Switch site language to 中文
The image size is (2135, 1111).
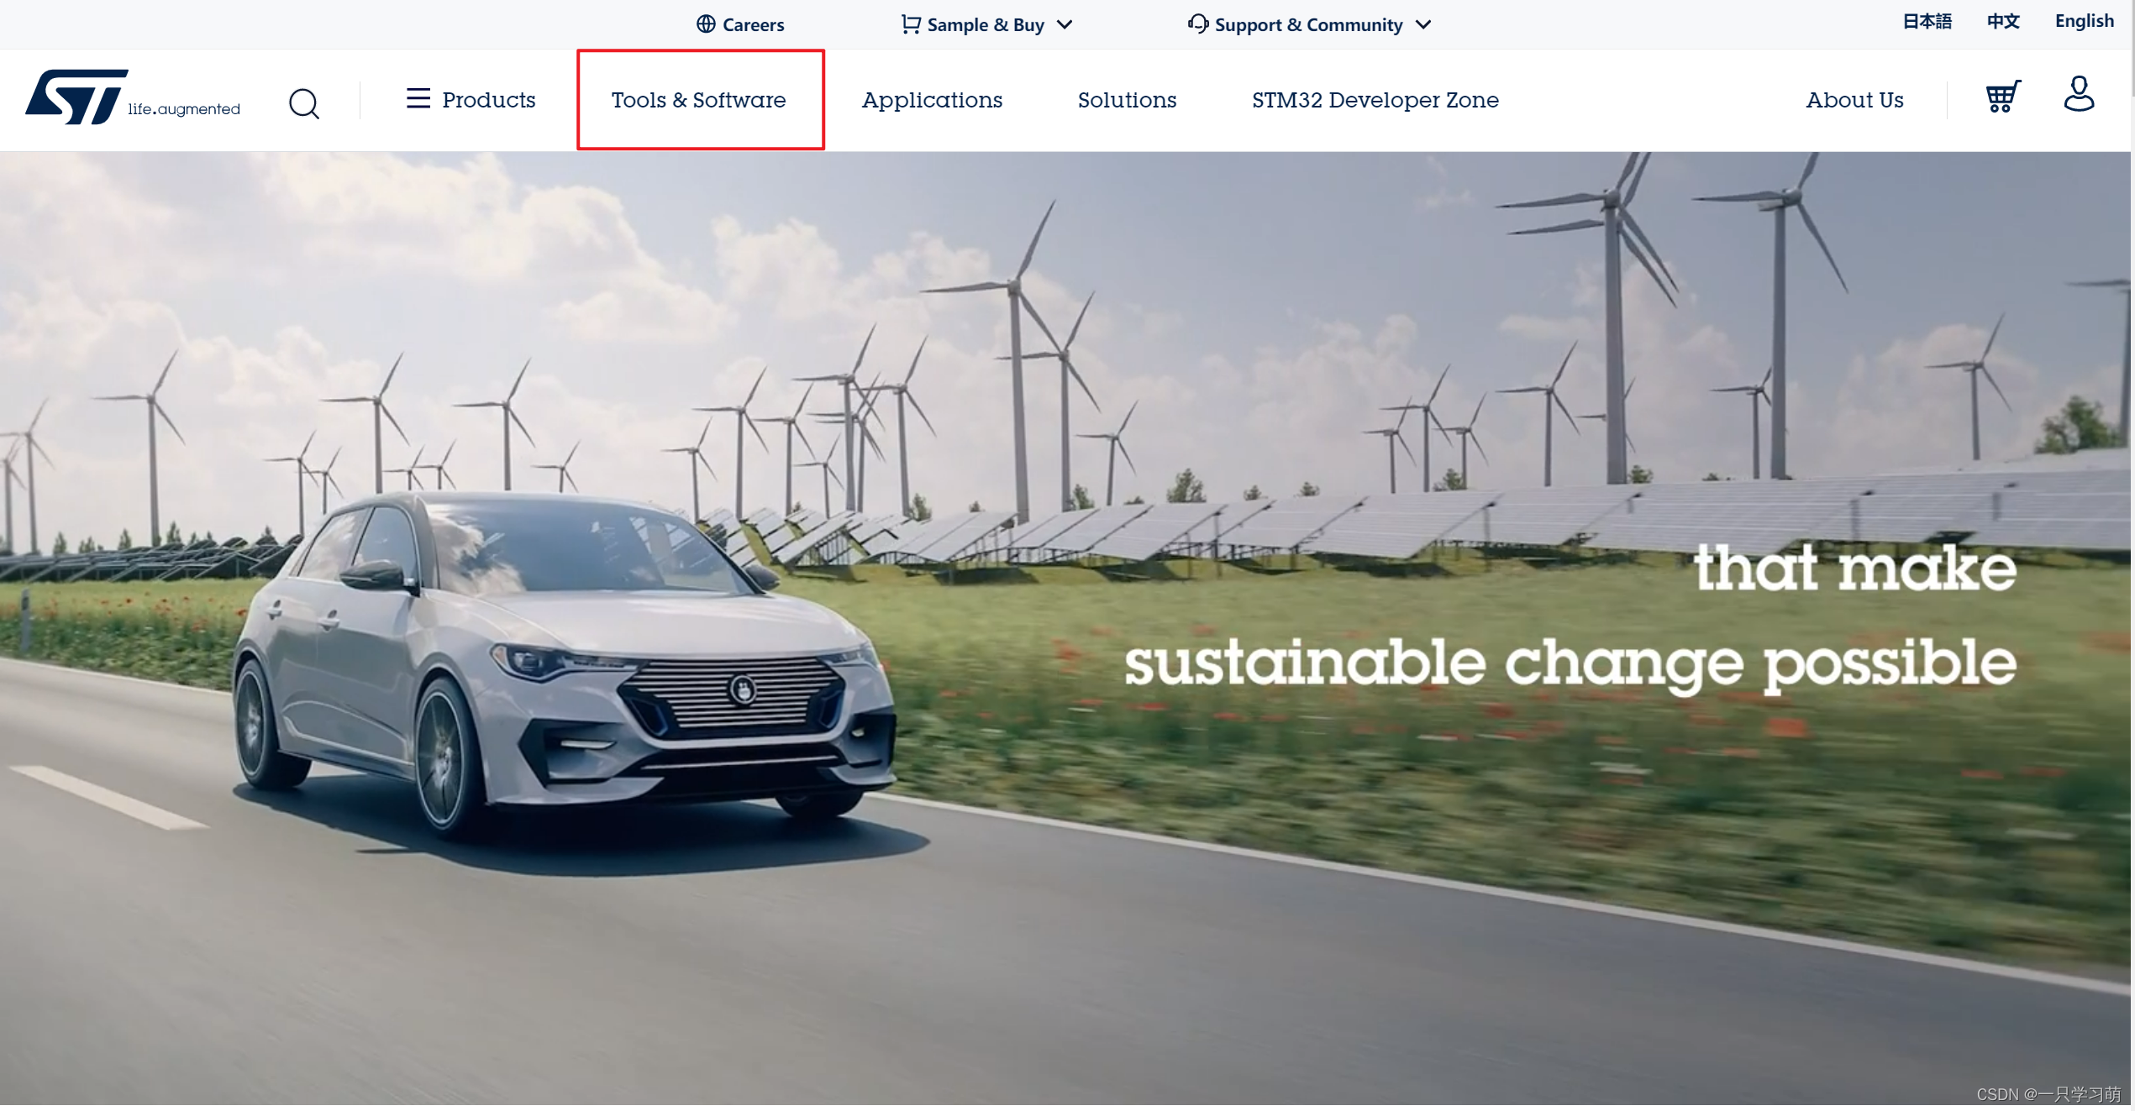coord(2002,21)
